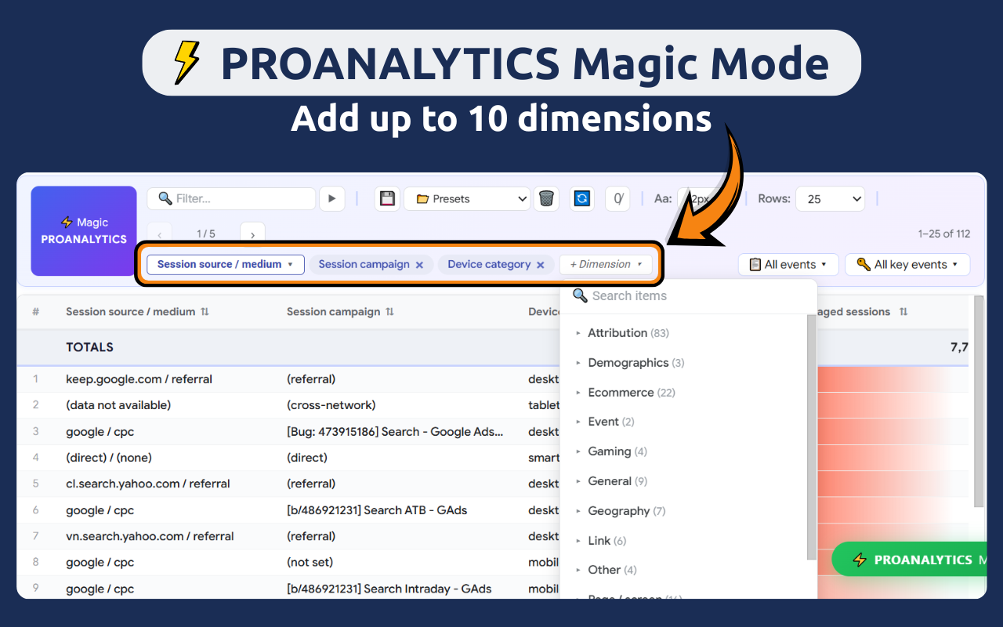Viewport: 1003px width, 627px height.
Task: Click the dimension list scrollbar
Action: point(812,437)
